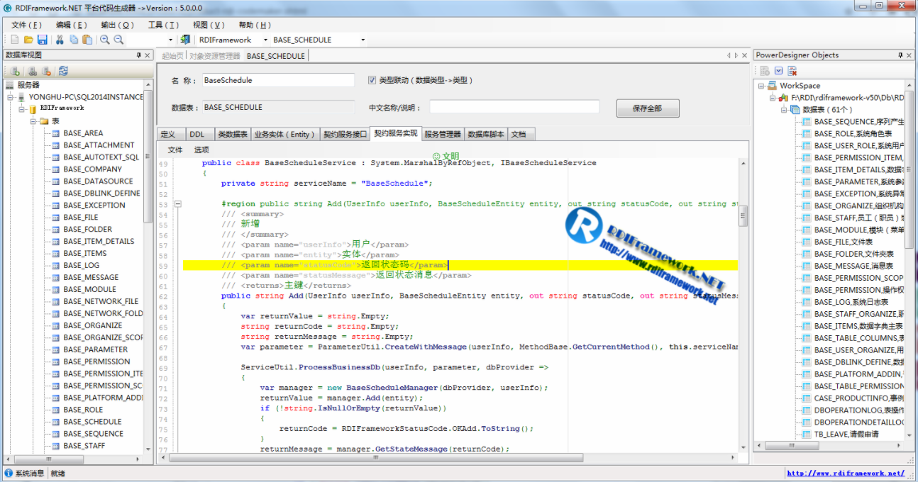This screenshot has height=482, width=918.
Task: Click the 服务器 server icon in tree
Action: tap(10, 84)
